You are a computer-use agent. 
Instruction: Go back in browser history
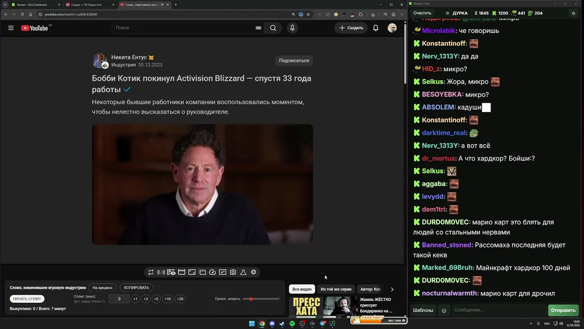[6, 14]
